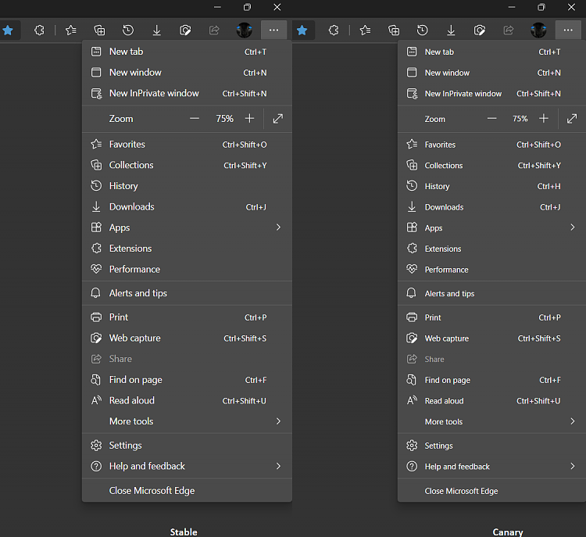
Task: Choose Find on page in Stable menu
Action: coord(187,380)
